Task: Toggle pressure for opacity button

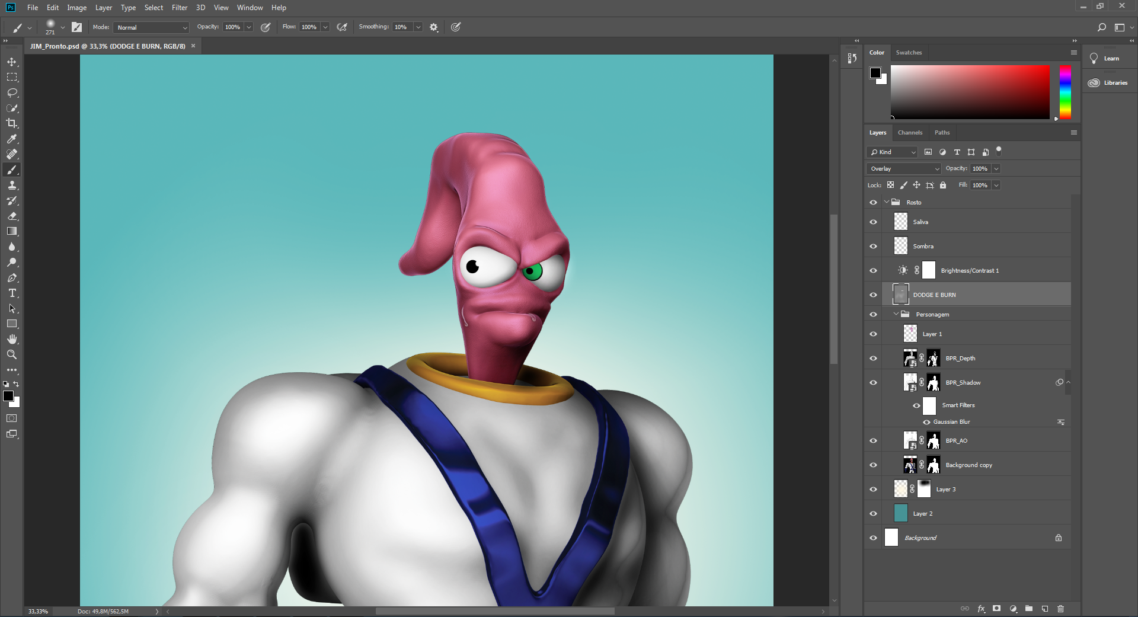Action: tap(266, 27)
